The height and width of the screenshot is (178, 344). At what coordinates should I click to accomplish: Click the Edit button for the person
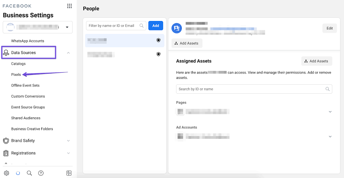(330, 28)
